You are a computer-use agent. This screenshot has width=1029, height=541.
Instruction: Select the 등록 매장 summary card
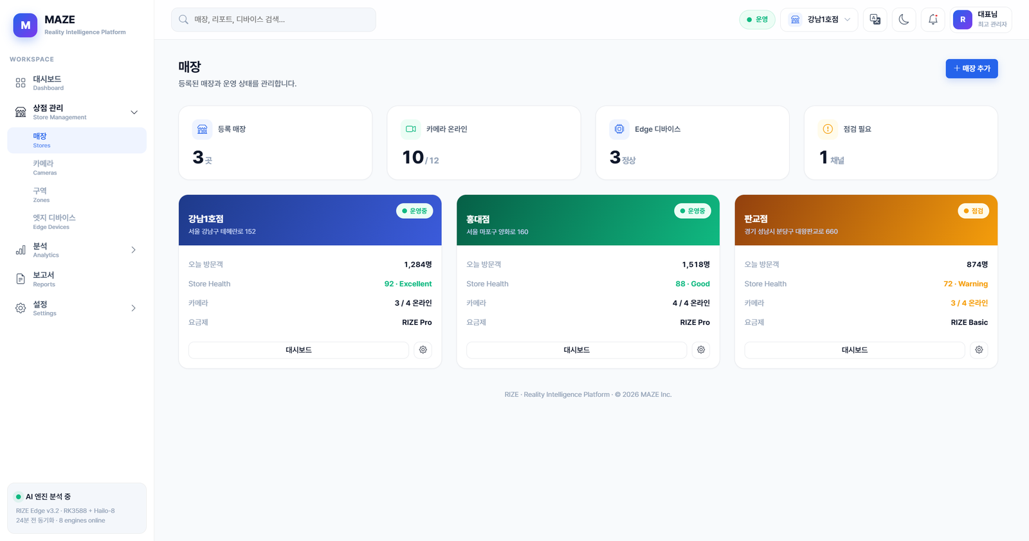[275, 143]
